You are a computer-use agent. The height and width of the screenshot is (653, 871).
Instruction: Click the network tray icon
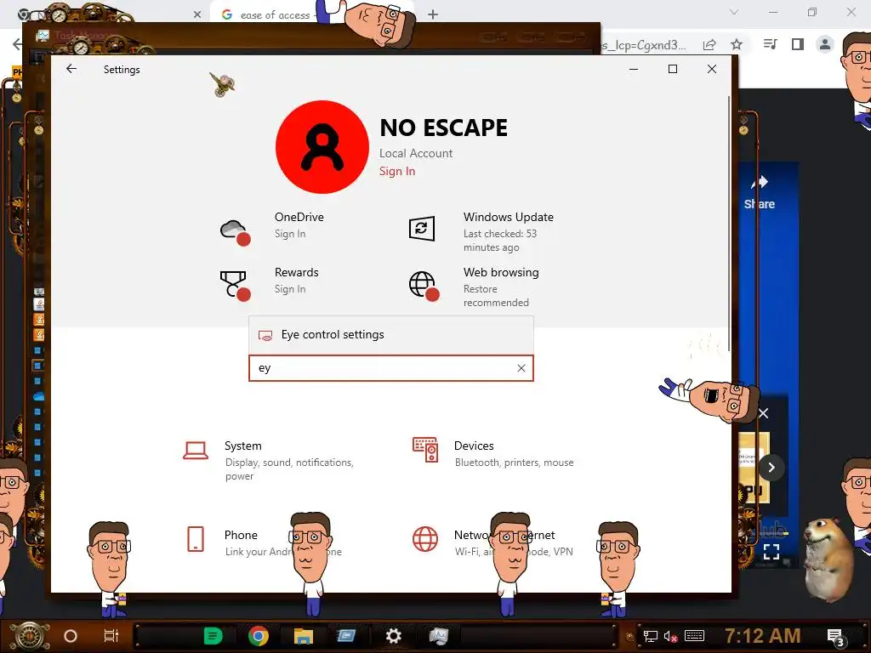(651, 636)
